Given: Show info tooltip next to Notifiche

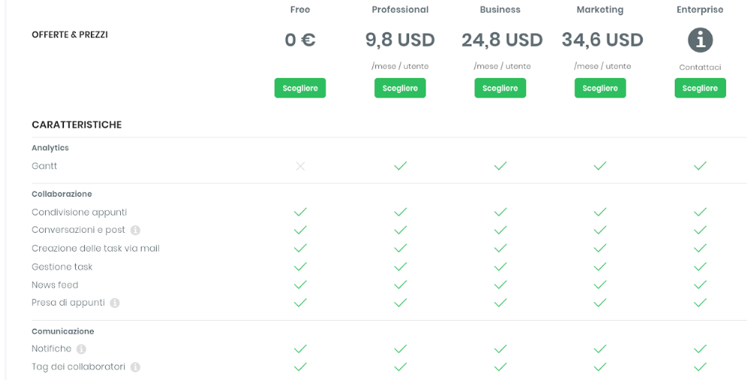Looking at the screenshot, I should (82, 349).
